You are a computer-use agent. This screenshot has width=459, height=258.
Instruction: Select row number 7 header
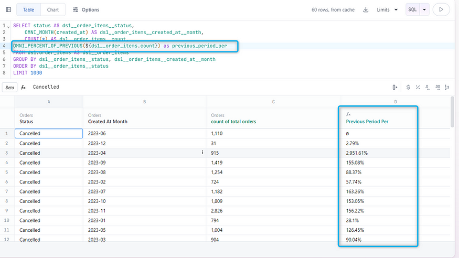(x=7, y=191)
